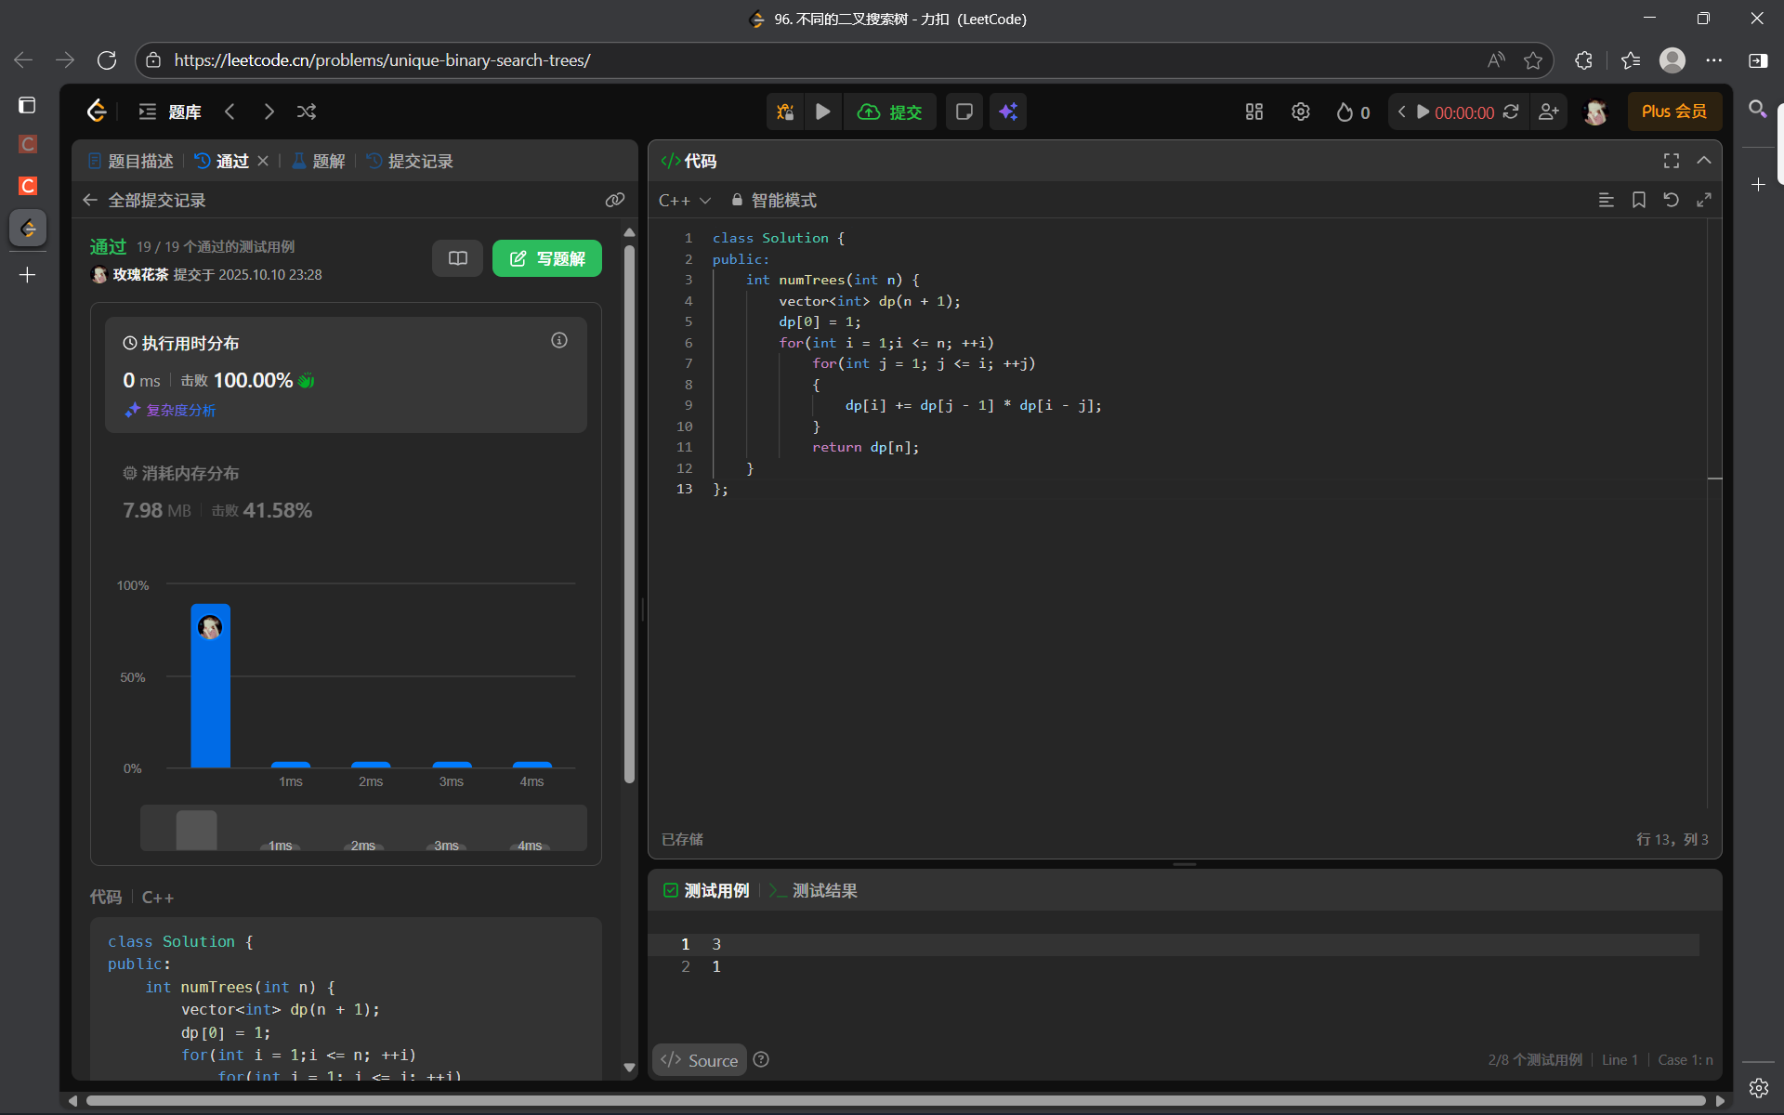Open the layout grid icon
This screenshot has width=1784, height=1115.
(x=1254, y=111)
